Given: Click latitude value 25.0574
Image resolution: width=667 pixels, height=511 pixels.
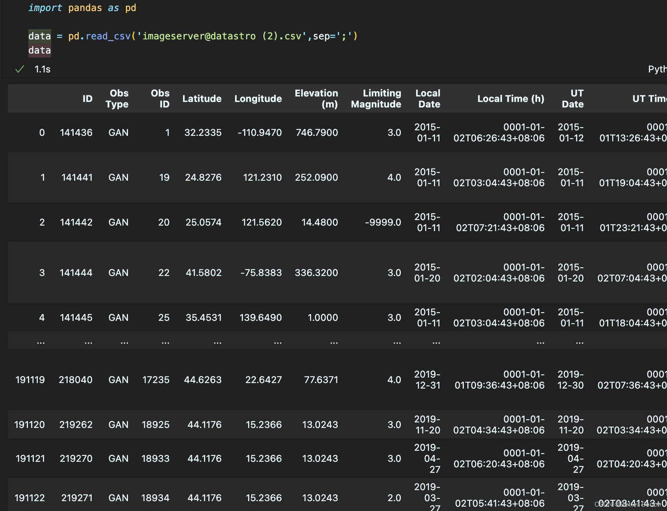Looking at the screenshot, I should point(204,222).
